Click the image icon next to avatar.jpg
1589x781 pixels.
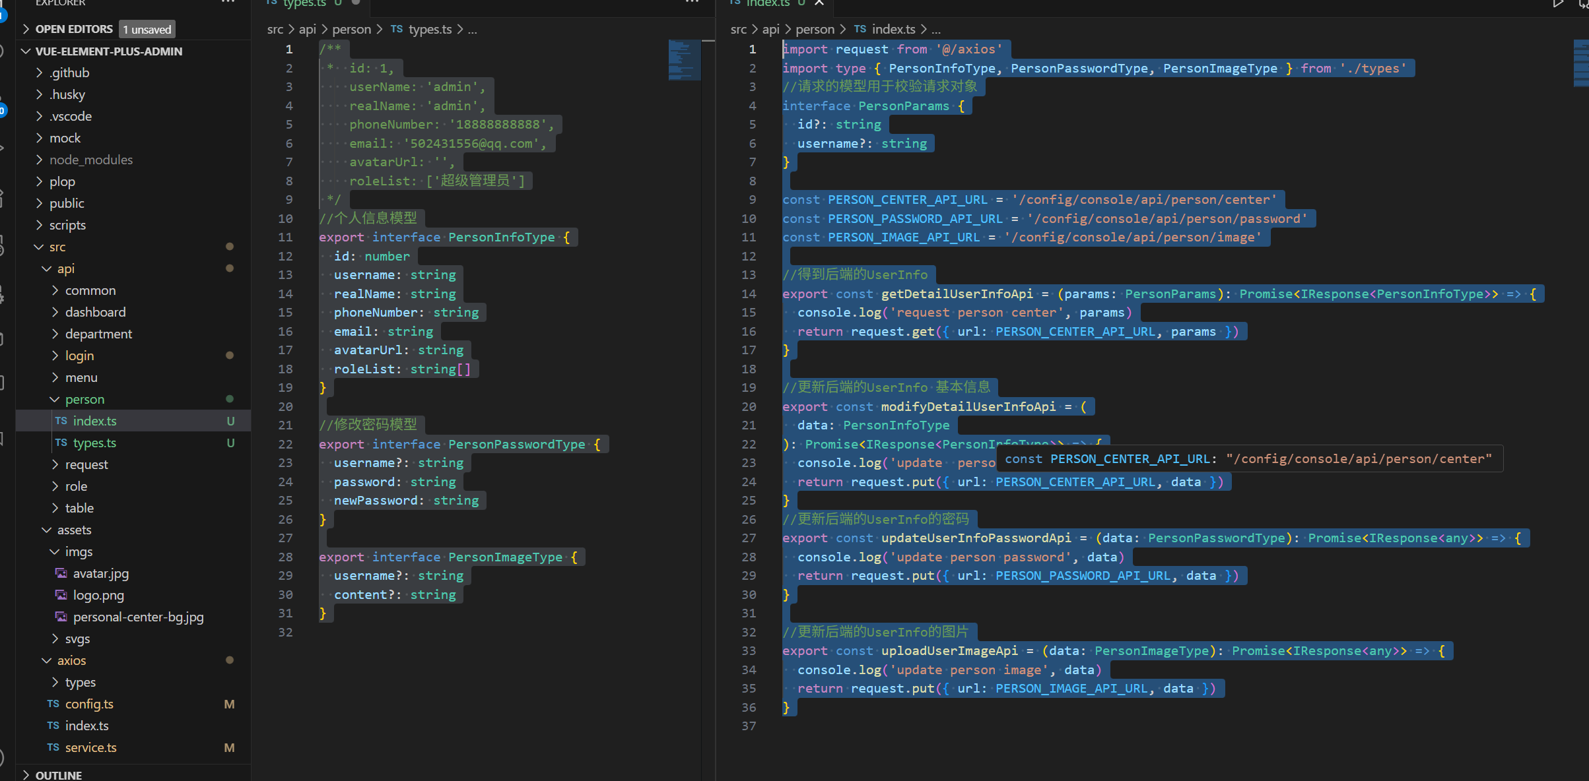pos(61,573)
